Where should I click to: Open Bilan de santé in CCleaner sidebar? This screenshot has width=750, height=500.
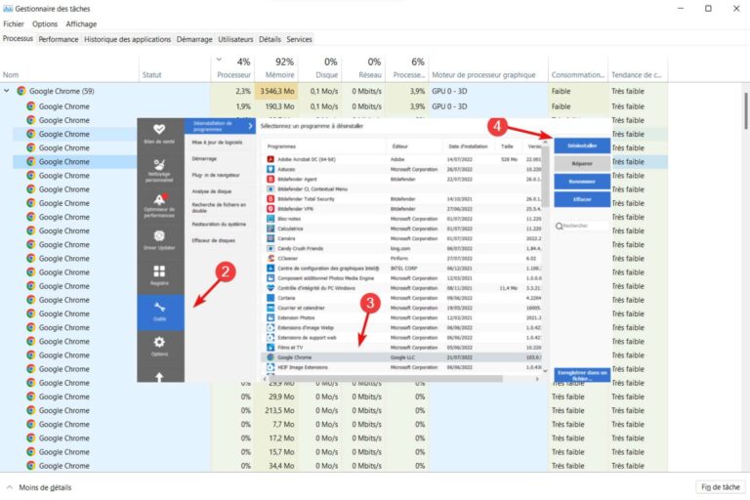click(x=159, y=131)
